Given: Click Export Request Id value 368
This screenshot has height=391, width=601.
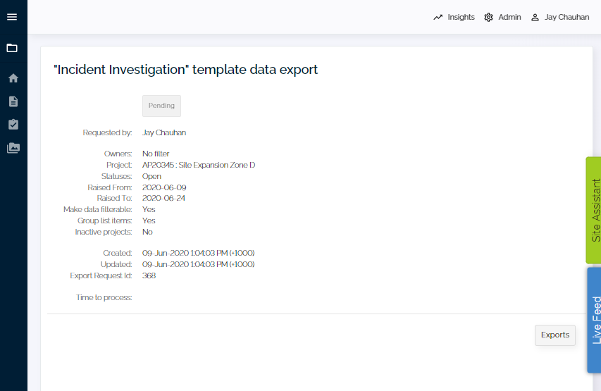Looking at the screenshot, I should (x=149, y=275).
